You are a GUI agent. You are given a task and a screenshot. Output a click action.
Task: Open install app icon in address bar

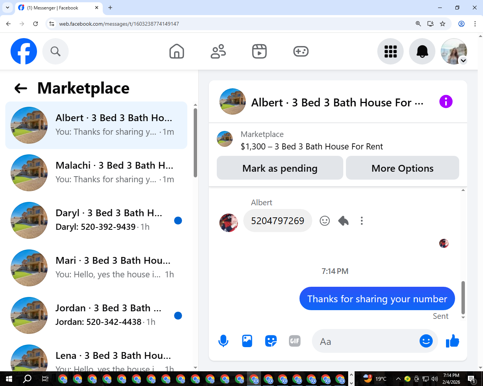431,24
